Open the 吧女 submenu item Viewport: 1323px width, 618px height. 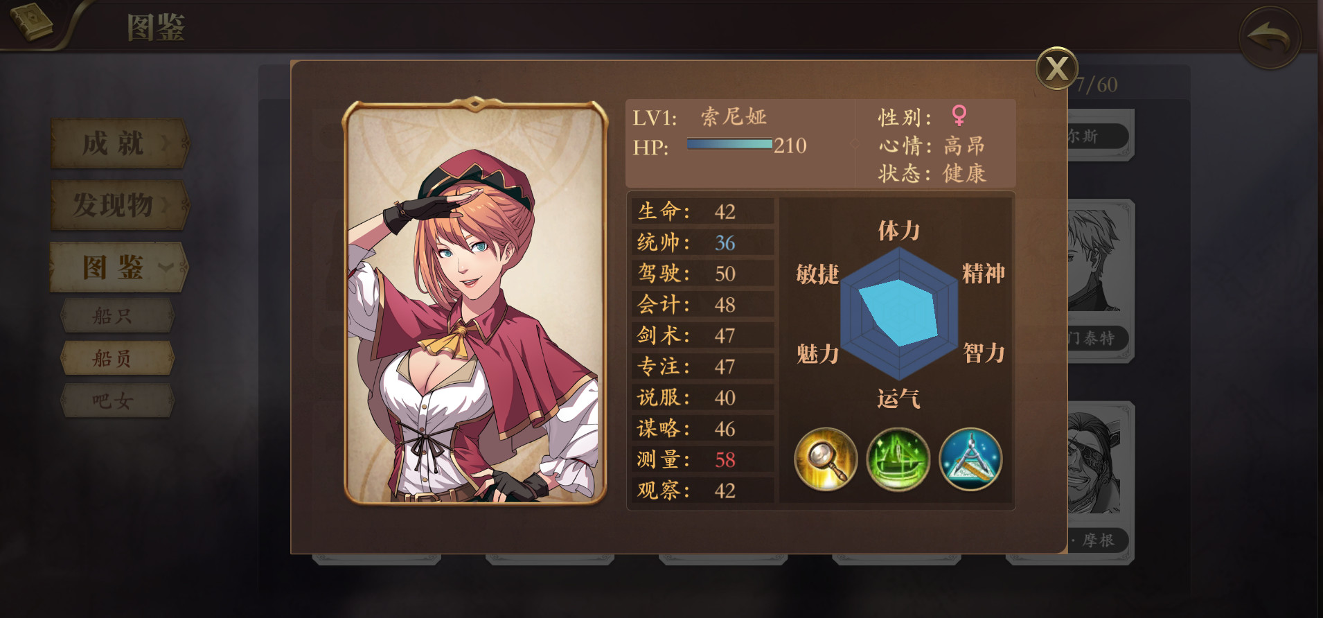116,400
